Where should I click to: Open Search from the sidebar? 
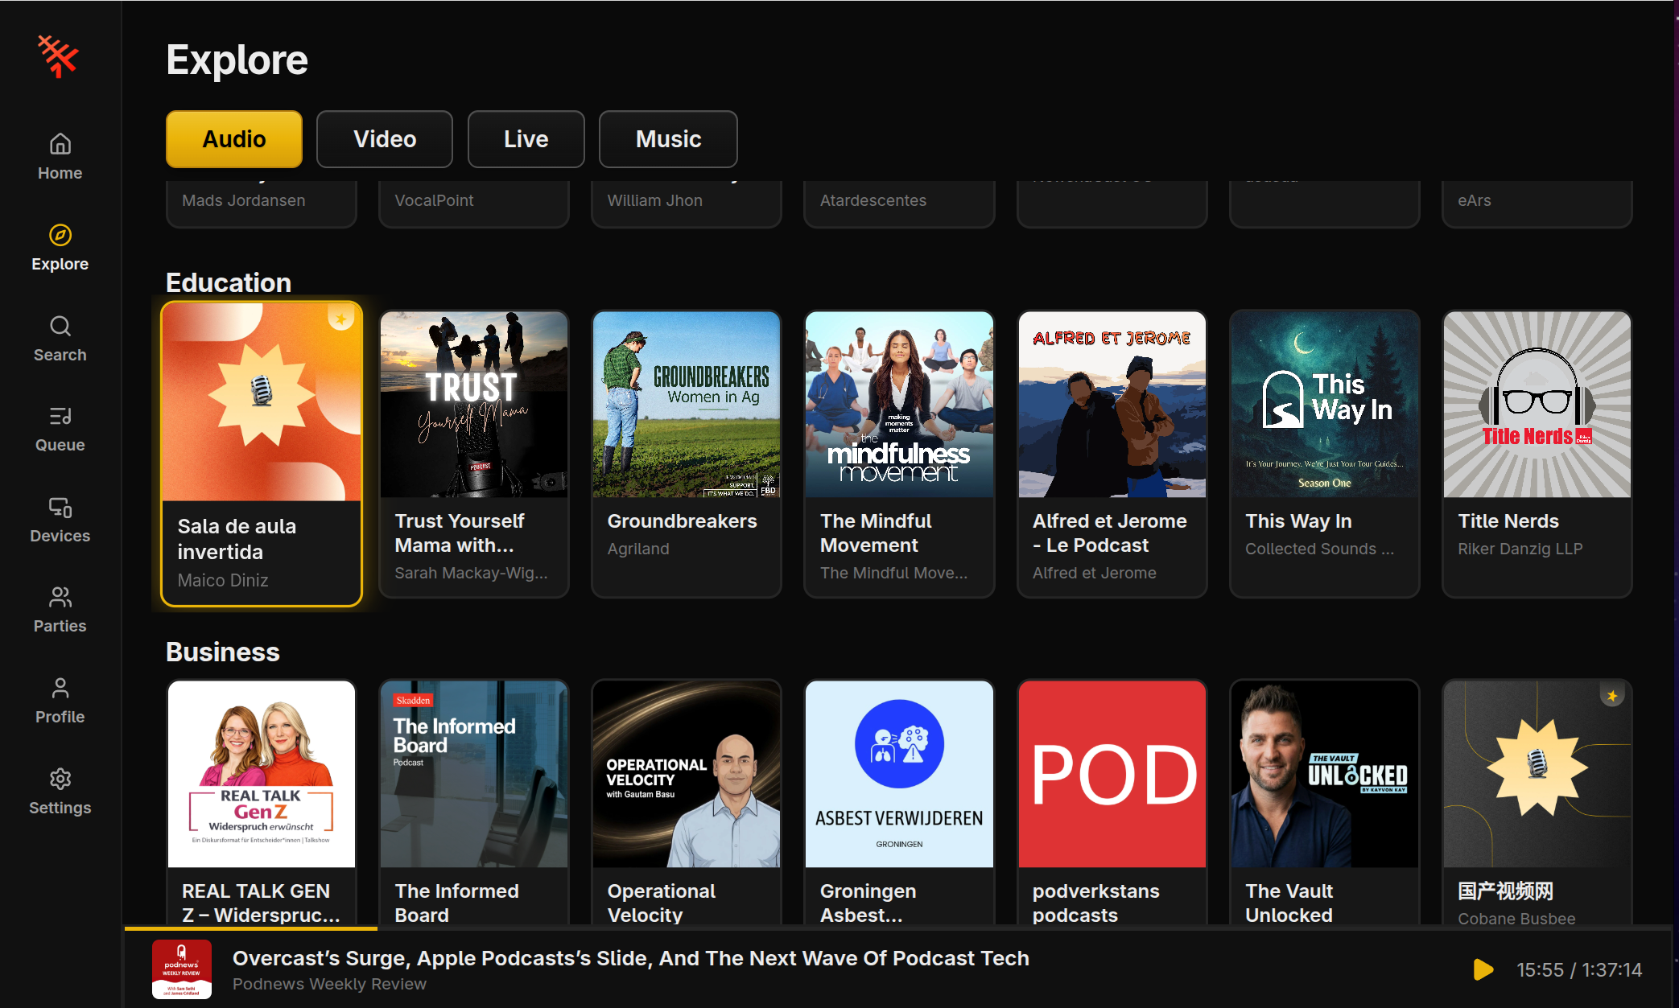tap(60, 339)
